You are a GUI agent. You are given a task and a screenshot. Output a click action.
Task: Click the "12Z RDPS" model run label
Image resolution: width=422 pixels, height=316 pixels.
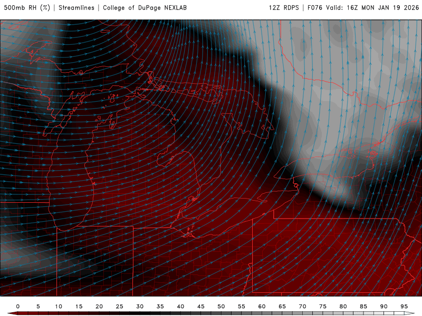(x=284, y=8)
